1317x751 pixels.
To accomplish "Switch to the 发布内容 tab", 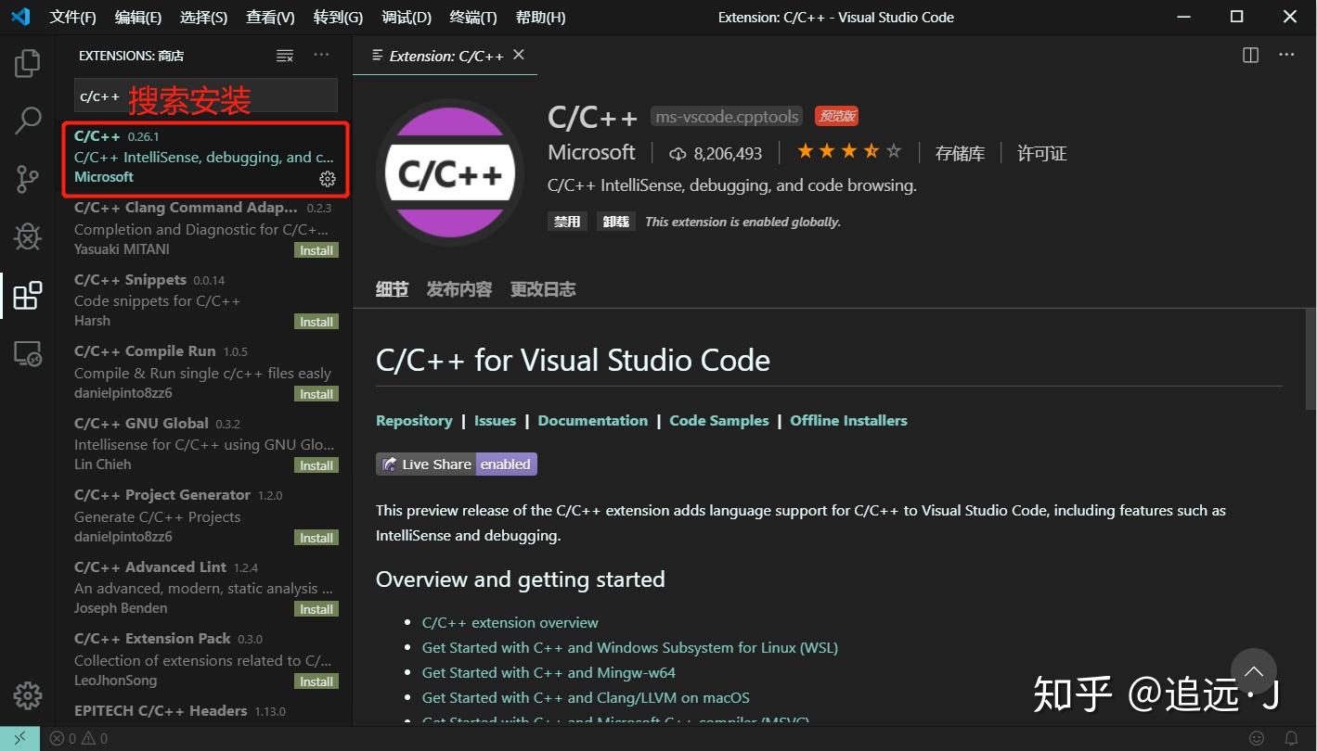I will click(458, 289).
